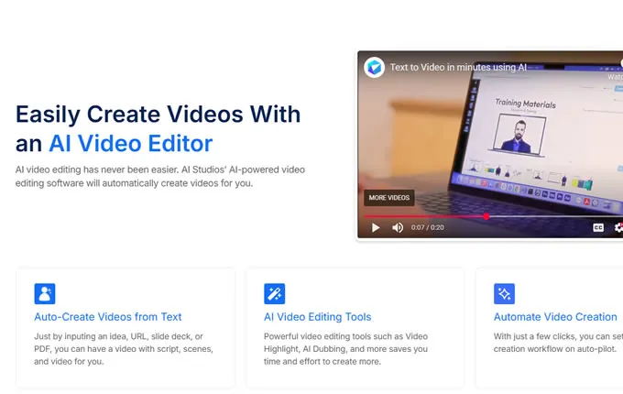Click the video progress bar scrubber
The height and width of the screenshot is (394, 623).
(486, 216)
